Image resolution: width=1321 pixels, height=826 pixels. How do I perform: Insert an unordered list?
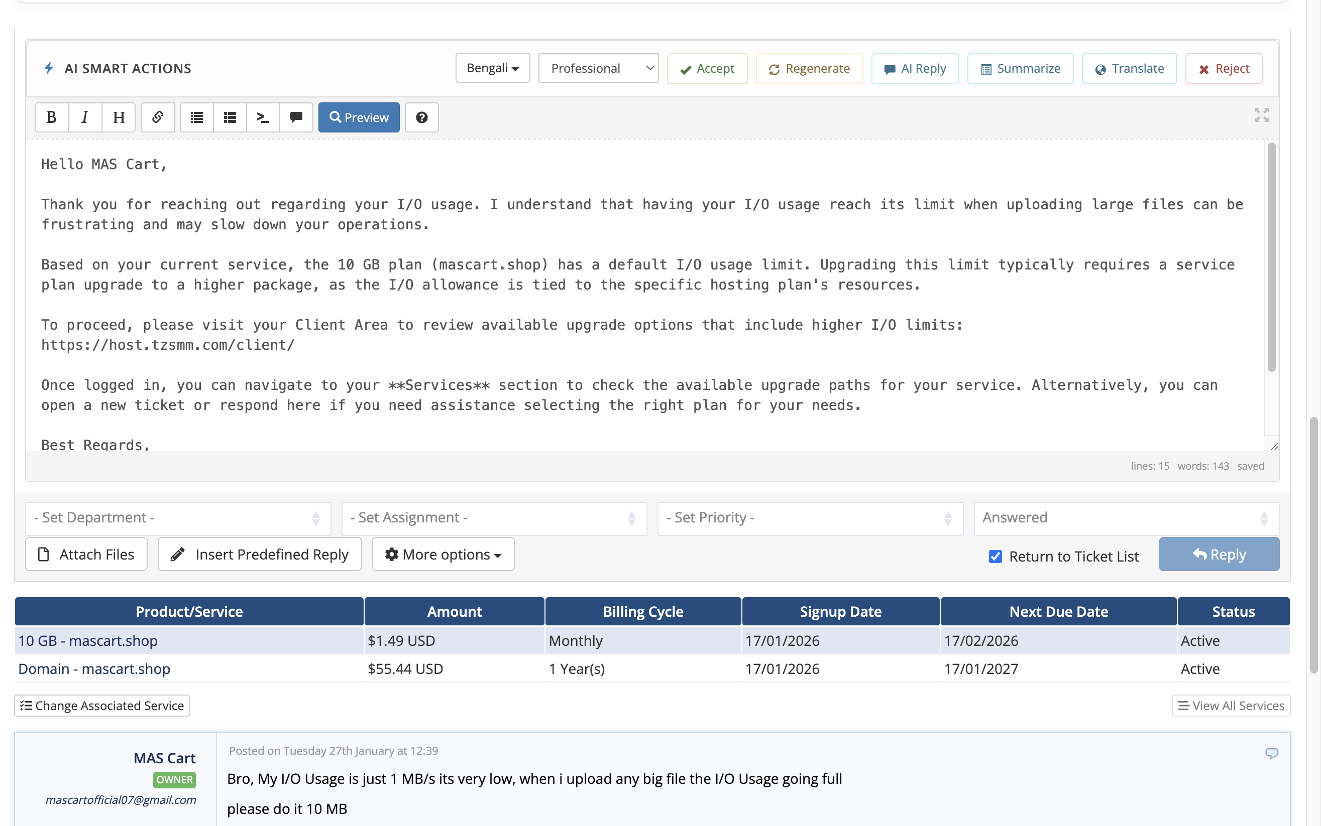click(x=196, y=117)
